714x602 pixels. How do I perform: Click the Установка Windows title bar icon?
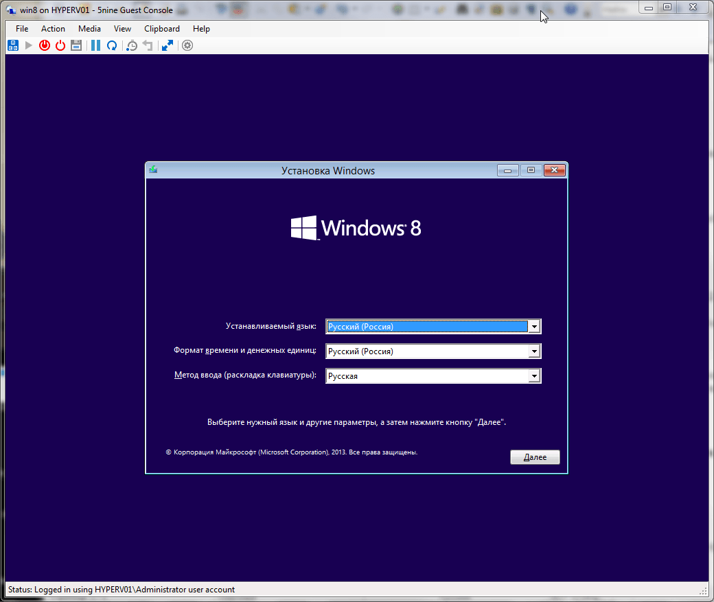point(153,170)
